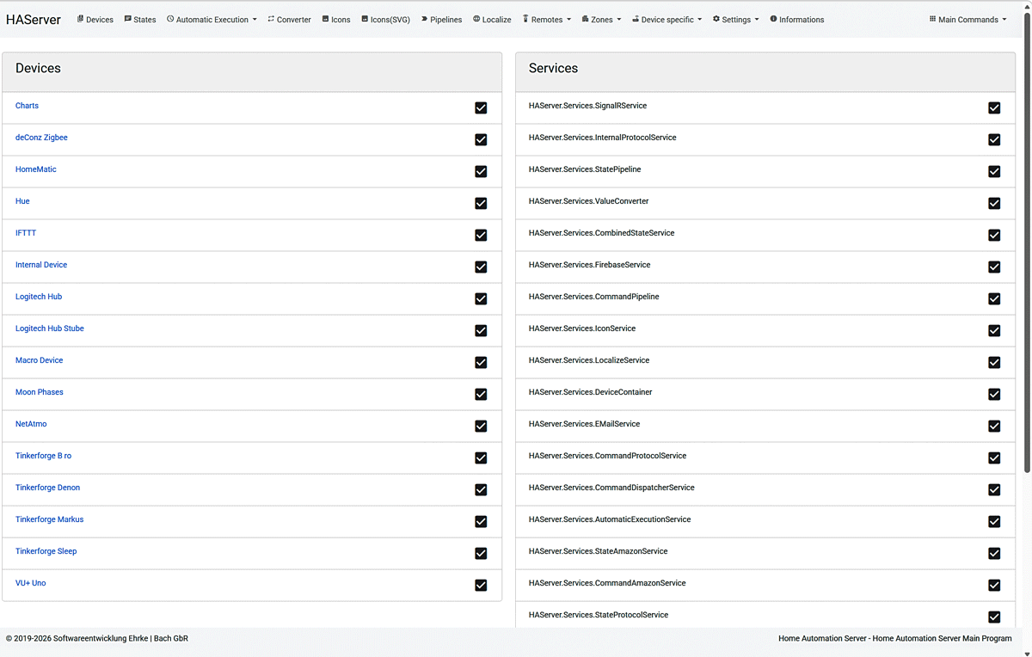Open the Tinkerforge Denon link

[x=47, y=488]
